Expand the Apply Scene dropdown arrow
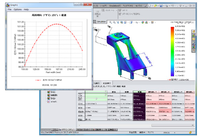Screen dimensions: 202x137 coord(149,23)
